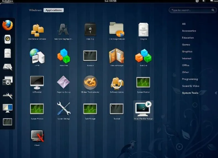
Task: Launch Software Update application
Action: [x=117, y=83]
